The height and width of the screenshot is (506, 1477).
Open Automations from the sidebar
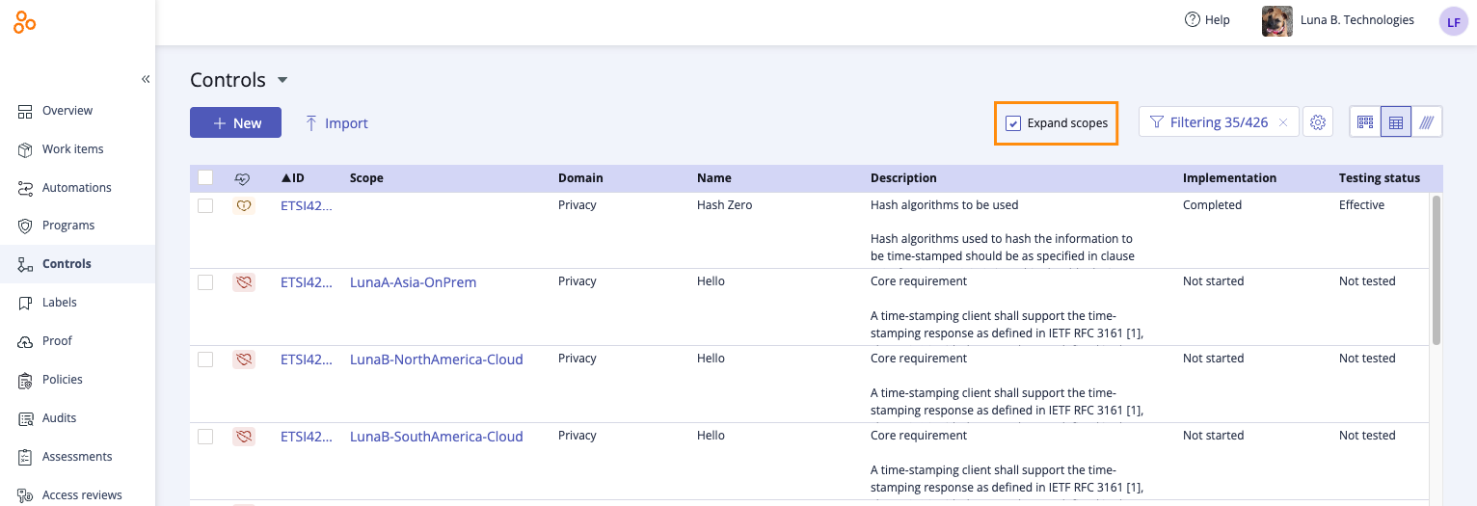(x=77, y=188)
